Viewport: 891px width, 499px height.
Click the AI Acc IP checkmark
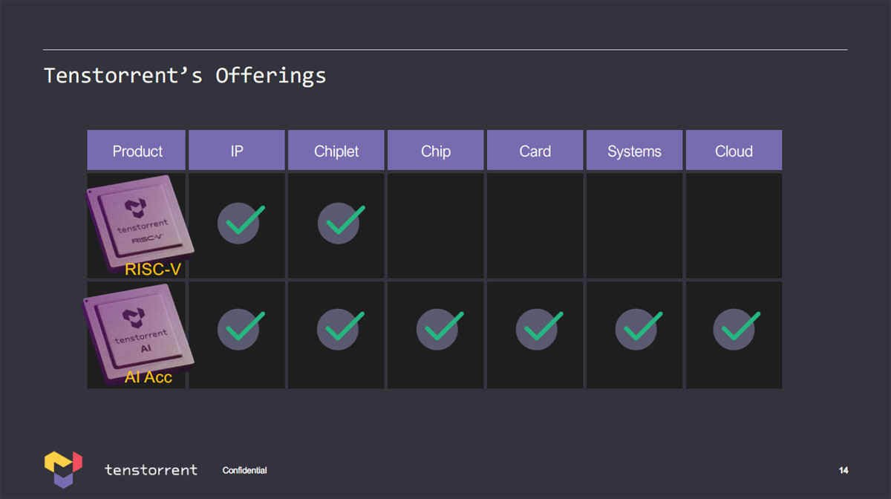[240, 328]
